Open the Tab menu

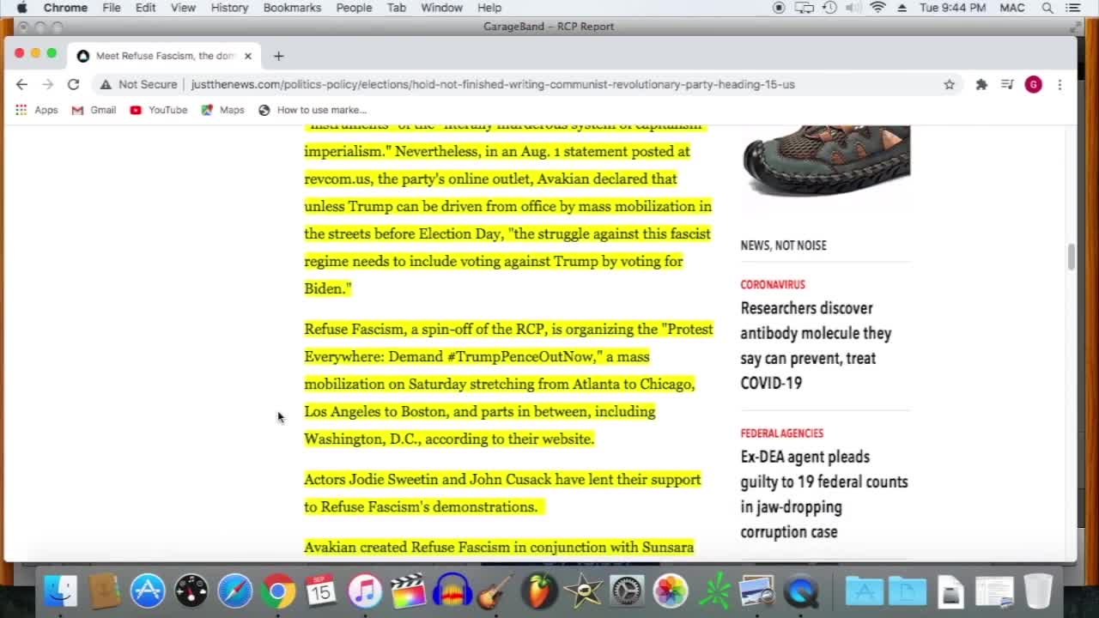[x=396, y=8]
